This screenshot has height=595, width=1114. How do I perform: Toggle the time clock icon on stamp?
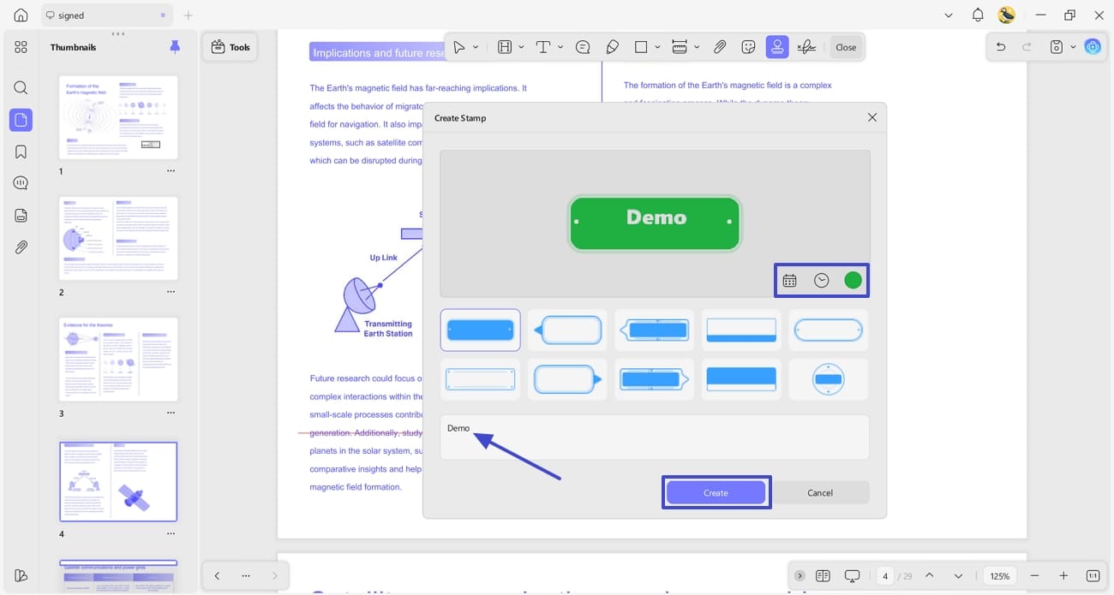(822, 280)
